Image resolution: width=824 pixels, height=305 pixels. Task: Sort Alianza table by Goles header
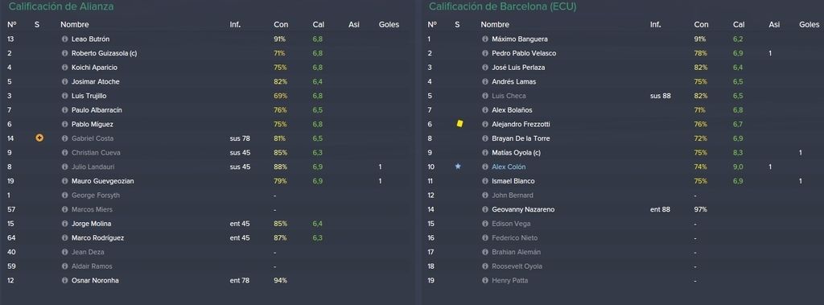point(389,25)
